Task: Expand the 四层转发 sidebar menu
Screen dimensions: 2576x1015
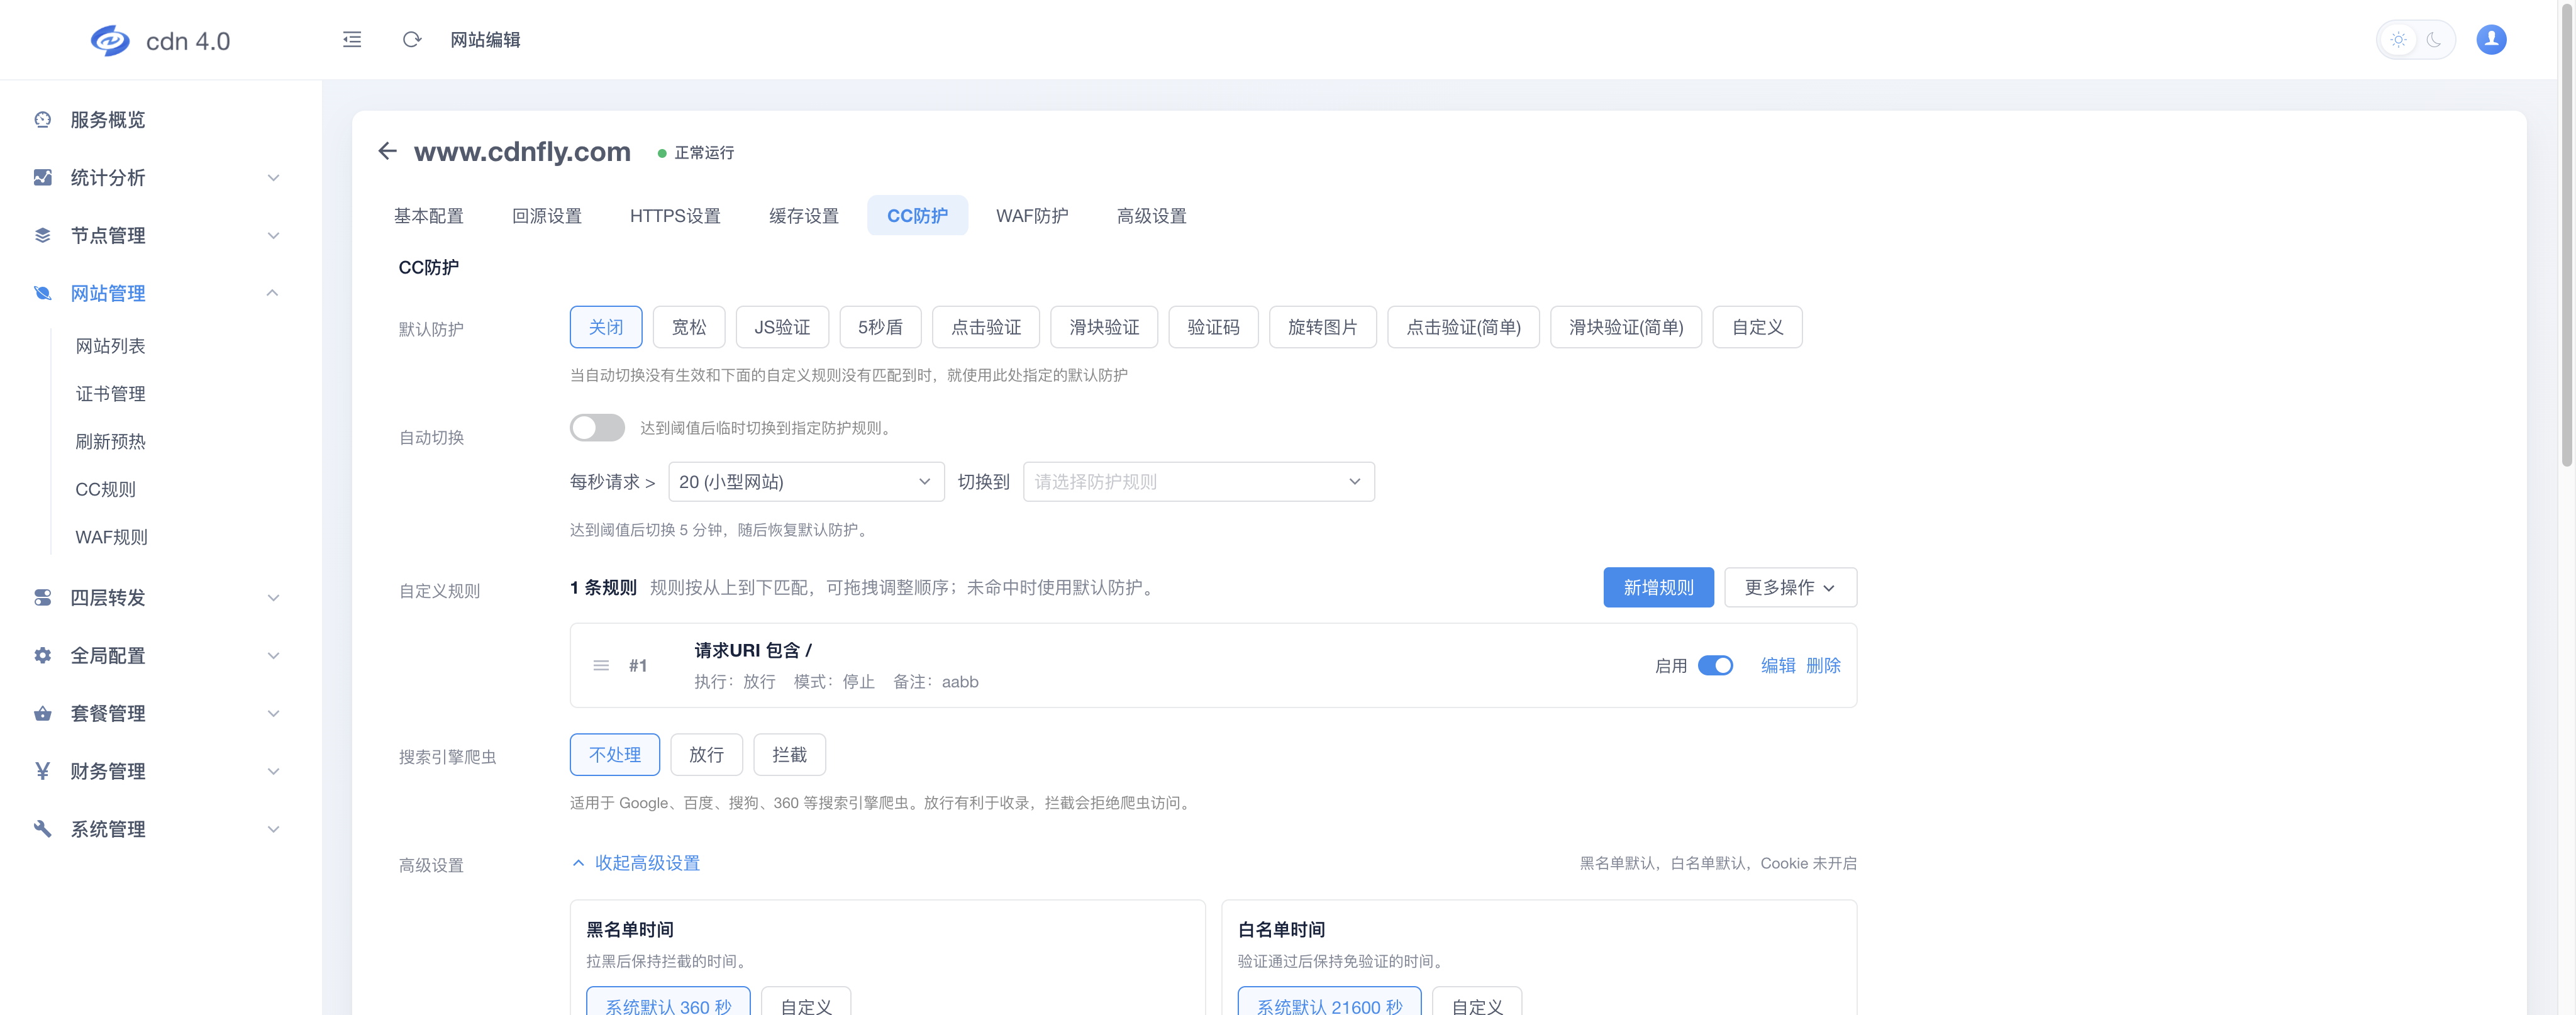Action: [273, 598]
